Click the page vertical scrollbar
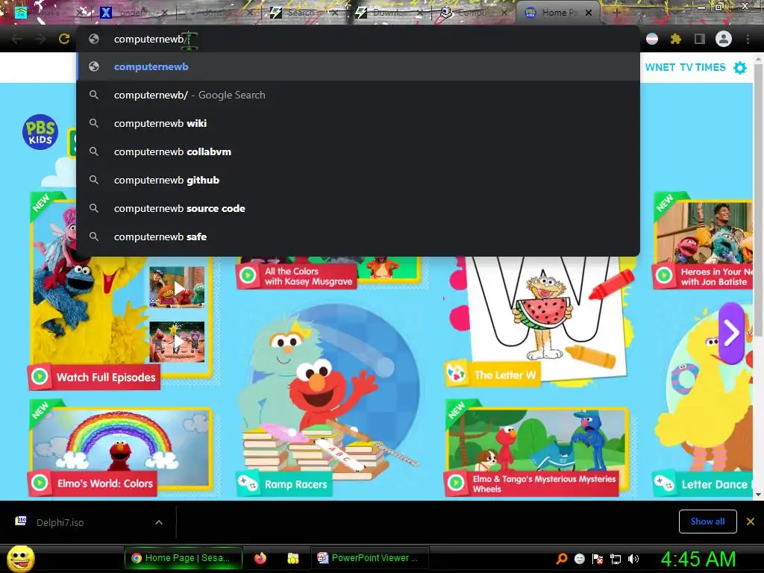 pos(758,200)
